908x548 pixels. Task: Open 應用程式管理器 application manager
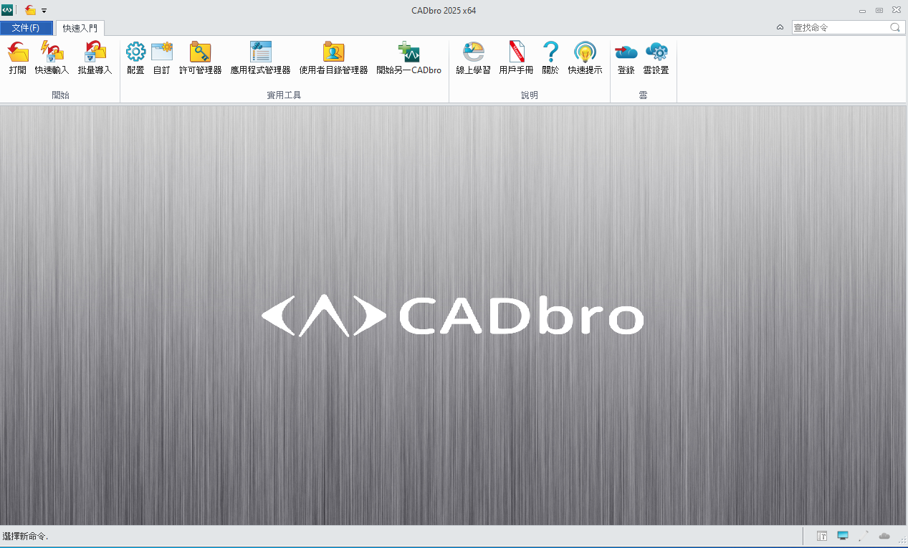tap(260, 57)
